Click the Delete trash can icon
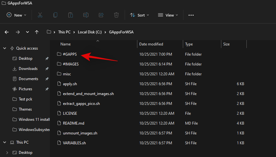The height and width of the screenshot is (157, 276). 116,15
